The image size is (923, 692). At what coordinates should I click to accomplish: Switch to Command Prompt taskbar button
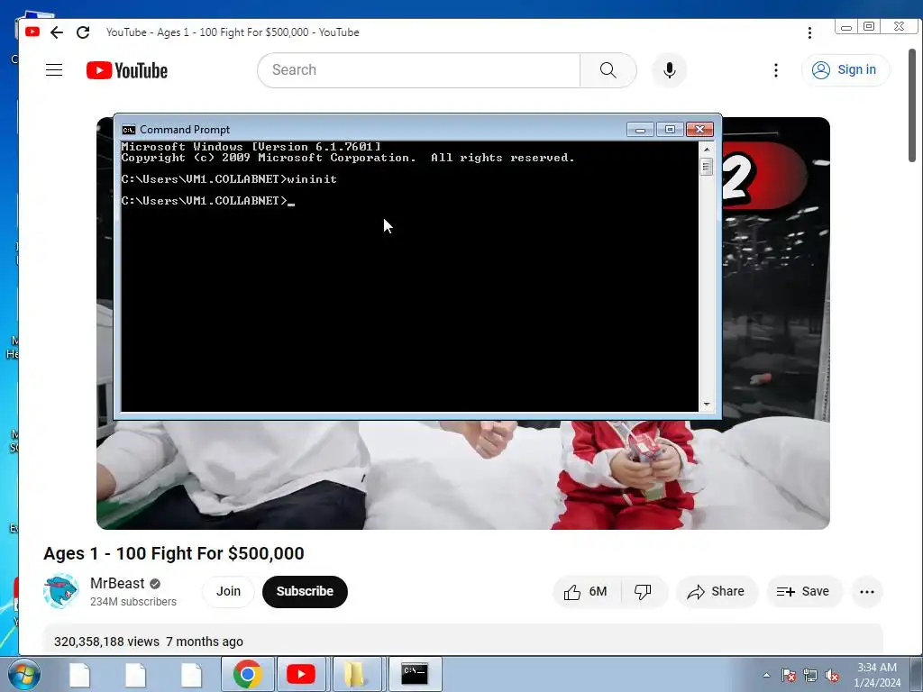[415, 674]
